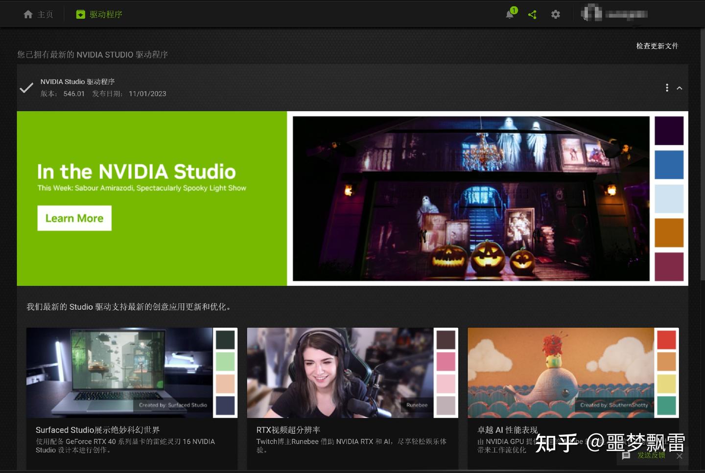Click the Home icon in the navigation bar
Screen dimensions: 705x473
tap(28, 14)
